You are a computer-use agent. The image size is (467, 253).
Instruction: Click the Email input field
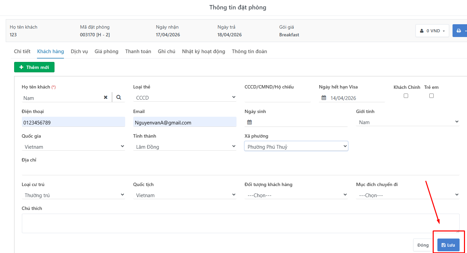tap(185, 122)
